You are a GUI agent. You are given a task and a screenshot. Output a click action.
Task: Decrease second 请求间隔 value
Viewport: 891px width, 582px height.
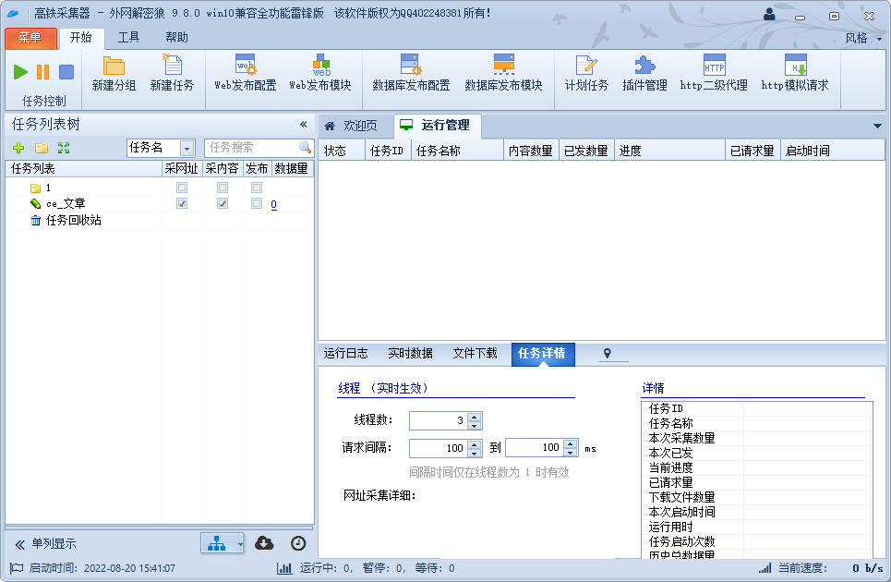[572, 453]
